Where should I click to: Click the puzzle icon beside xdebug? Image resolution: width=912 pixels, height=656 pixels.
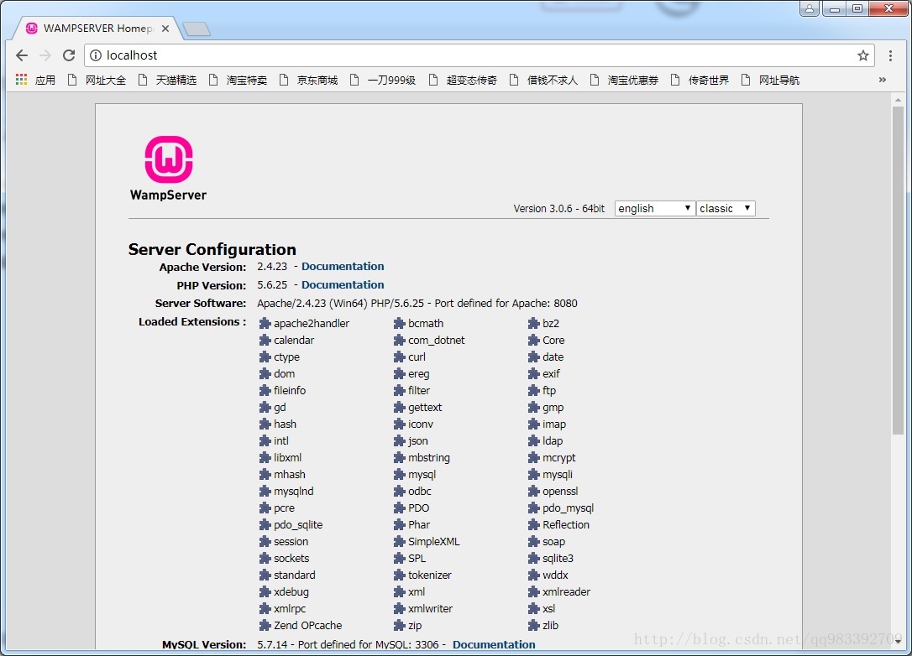pyautogui.click(x=265, y=591)
